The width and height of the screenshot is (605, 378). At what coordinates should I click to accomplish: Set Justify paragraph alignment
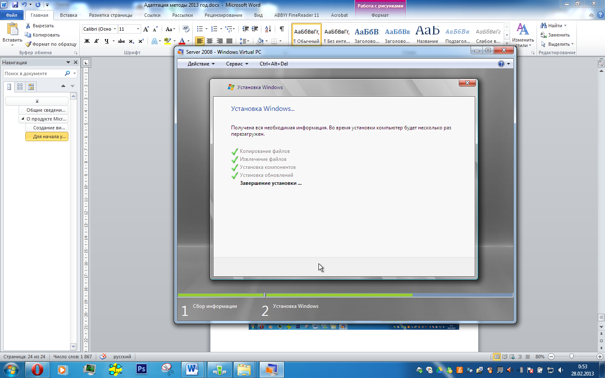point(229,41)
